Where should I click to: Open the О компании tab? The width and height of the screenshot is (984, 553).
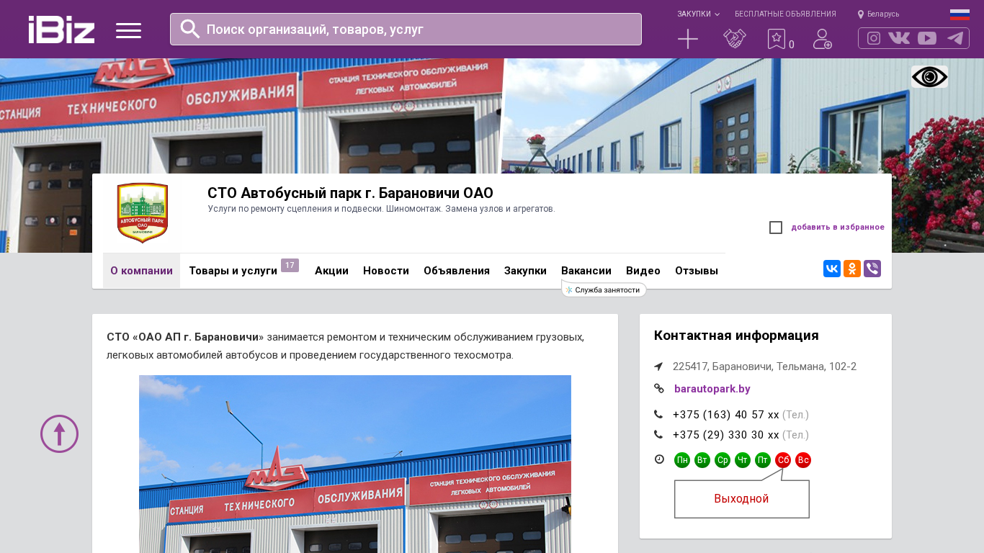(141, 271)
